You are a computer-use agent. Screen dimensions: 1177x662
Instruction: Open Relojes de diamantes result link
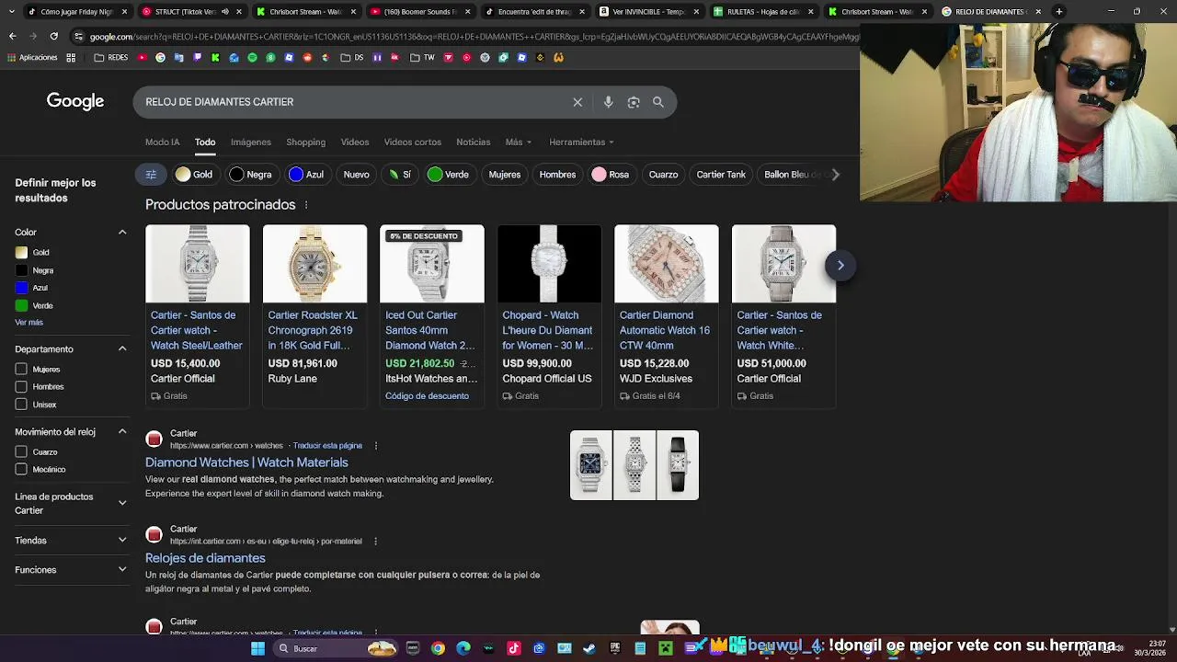coord(205,558)
